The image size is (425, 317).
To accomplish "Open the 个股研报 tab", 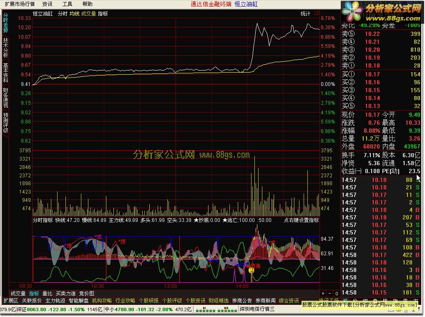I will pyautogui.click(x=148, y=300).
